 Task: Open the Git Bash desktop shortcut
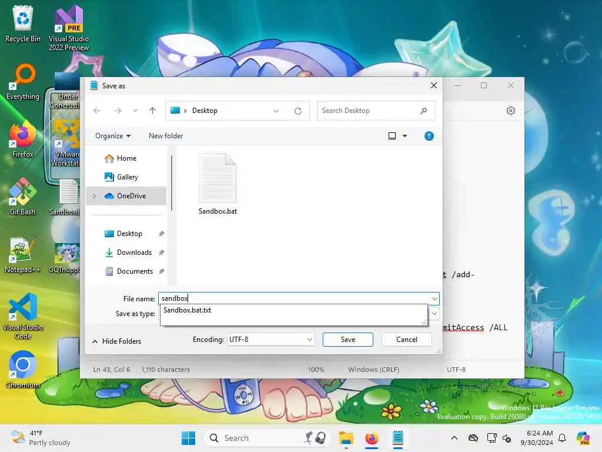point(23,197)
